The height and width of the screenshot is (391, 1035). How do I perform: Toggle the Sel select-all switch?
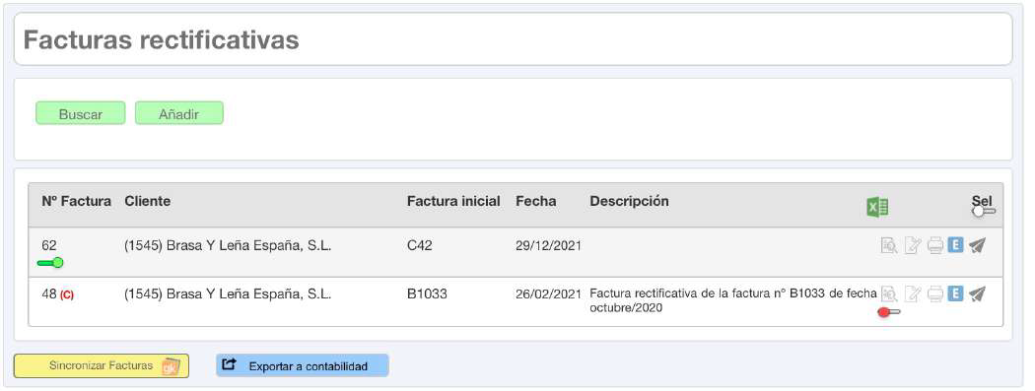[984, 211]
